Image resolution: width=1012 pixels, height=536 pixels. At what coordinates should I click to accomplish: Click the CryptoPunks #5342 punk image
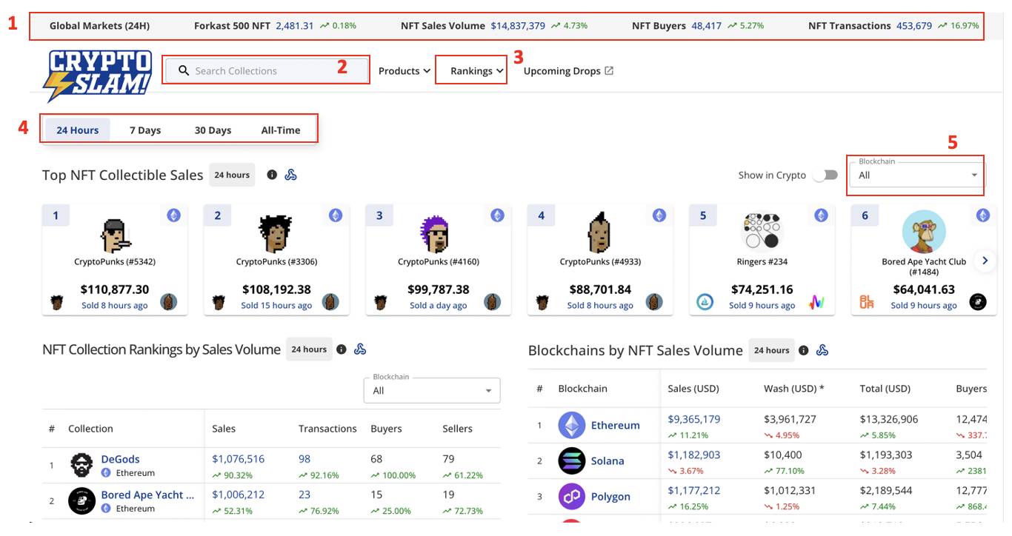point(115,234)
